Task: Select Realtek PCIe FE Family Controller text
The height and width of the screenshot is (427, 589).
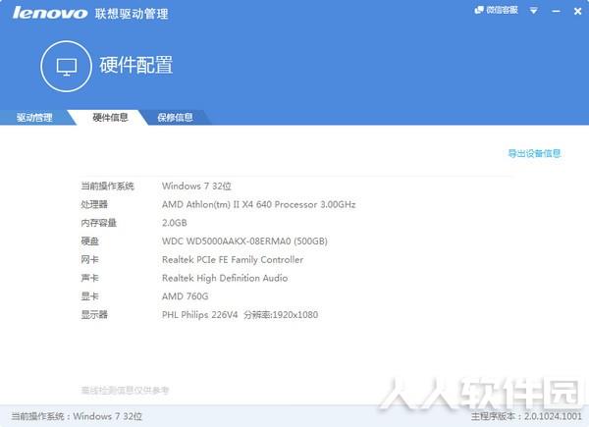Action: pos(233,259)
